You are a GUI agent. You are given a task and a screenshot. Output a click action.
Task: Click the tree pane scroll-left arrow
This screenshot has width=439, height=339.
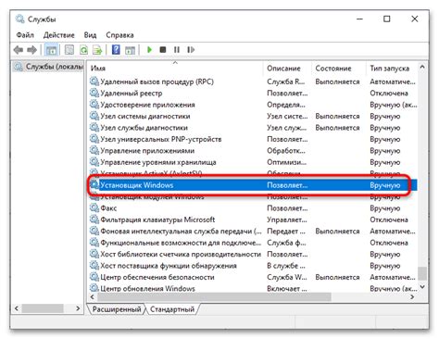17,308
